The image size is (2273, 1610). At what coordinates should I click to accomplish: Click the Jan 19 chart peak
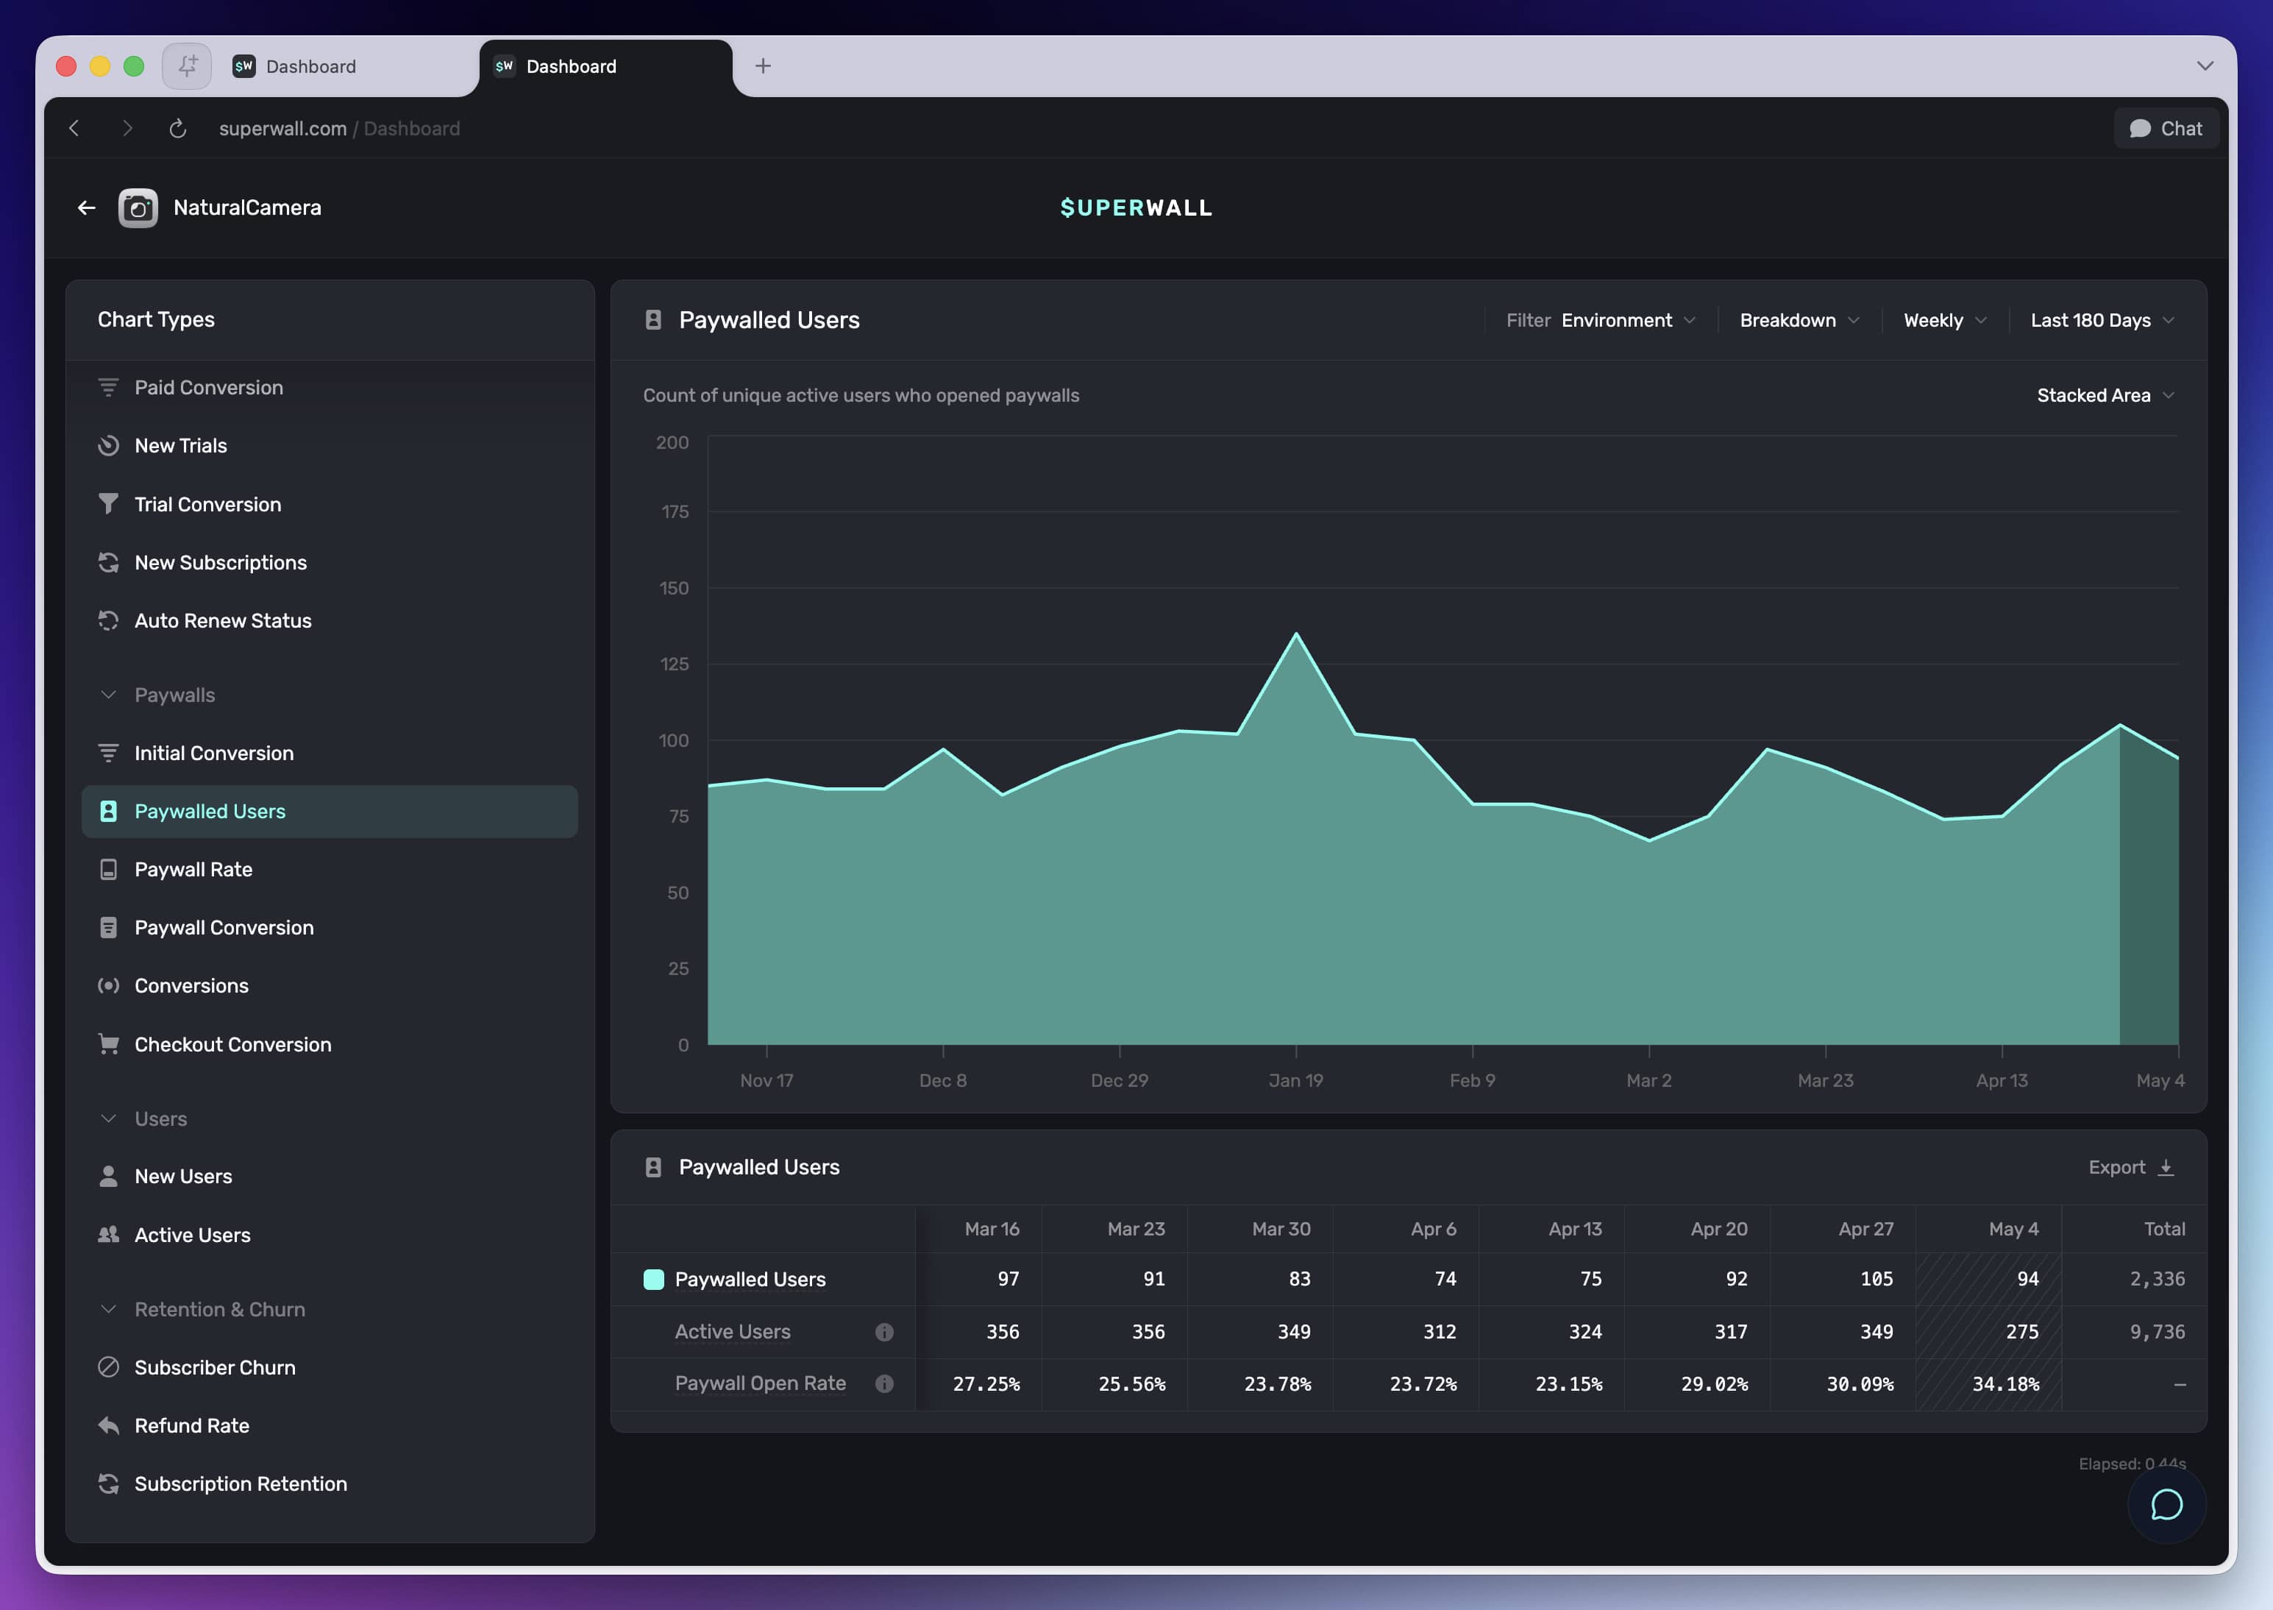[x=1296, y=634]
